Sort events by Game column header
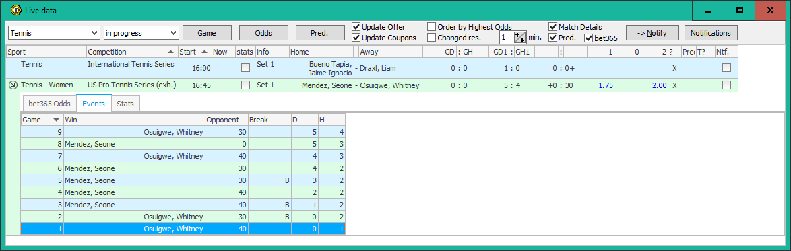 (42, 120)
